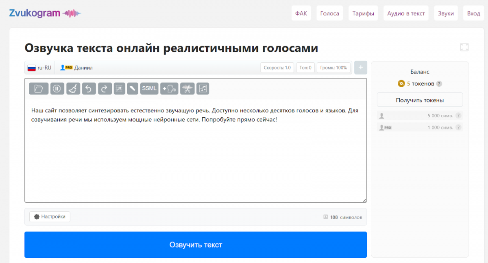Screen dimensions: 488x263
Task: Click the add background music icon
Action: [203, 88]
